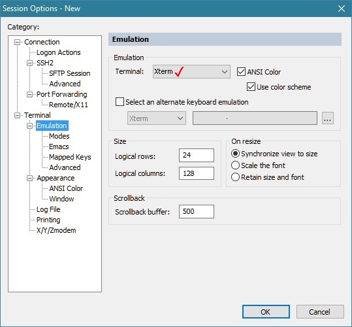
Task: Collapse the Port Forwarding node
Action: (29, 95)
